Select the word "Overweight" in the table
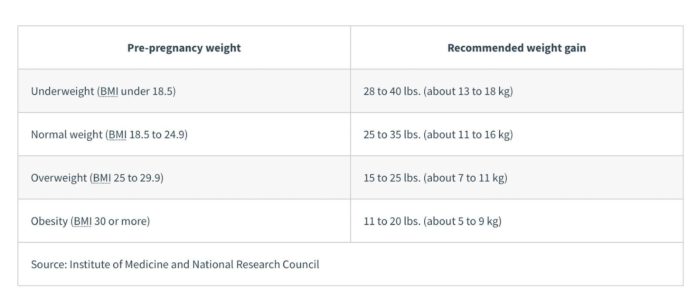The width and height of the screenshot is (697, 299). 59,178
